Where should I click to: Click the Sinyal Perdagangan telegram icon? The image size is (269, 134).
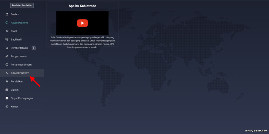[7, 98]
